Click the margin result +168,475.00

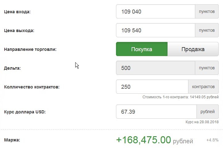click(143, 140)
